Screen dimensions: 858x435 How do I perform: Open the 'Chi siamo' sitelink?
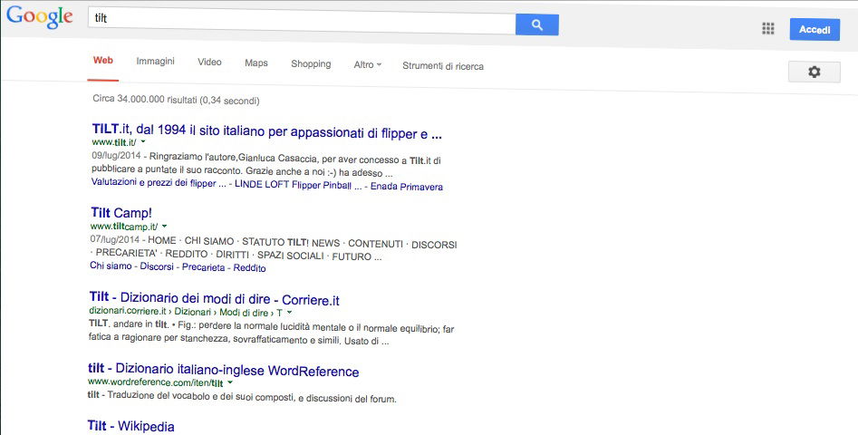pyautogui.click(x=111, y=266)
